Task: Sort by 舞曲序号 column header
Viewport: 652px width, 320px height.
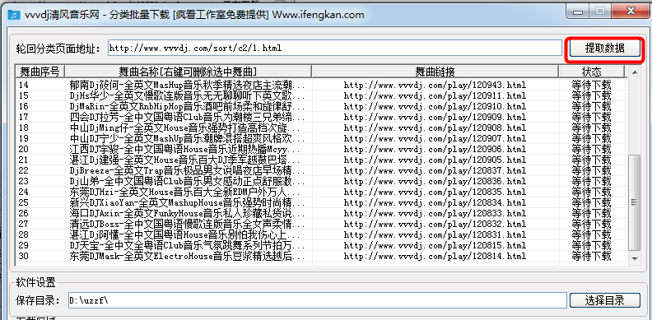Action: 40,72
